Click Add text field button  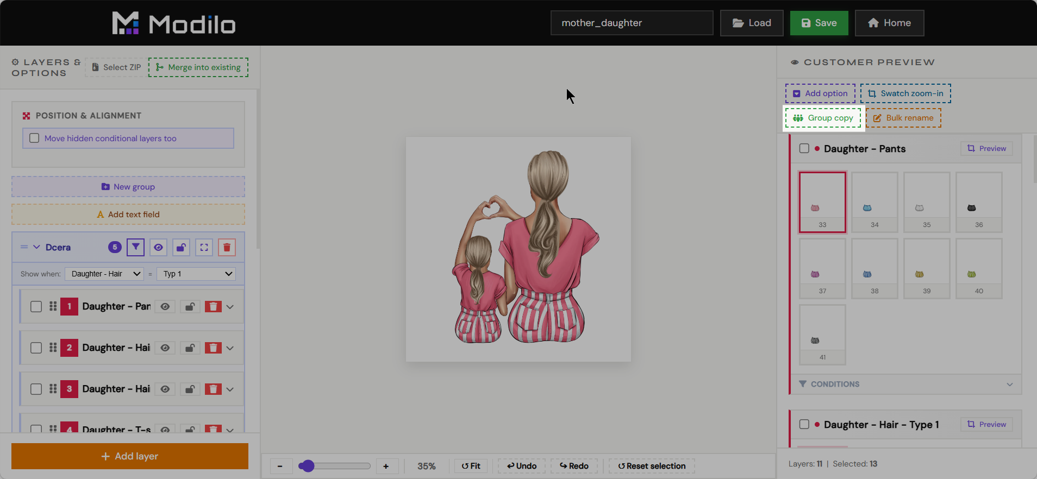[128, 215]
